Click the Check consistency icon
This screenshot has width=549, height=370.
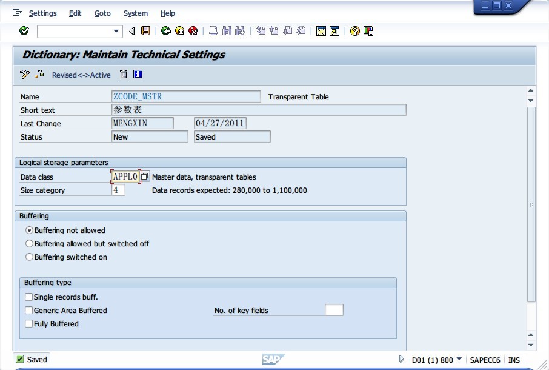(x=39, y=74)
